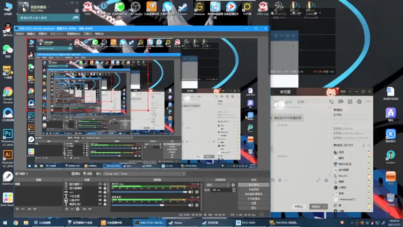Open second mixer channel settings gear
The image size is (403, 227).
click(197, 205)
